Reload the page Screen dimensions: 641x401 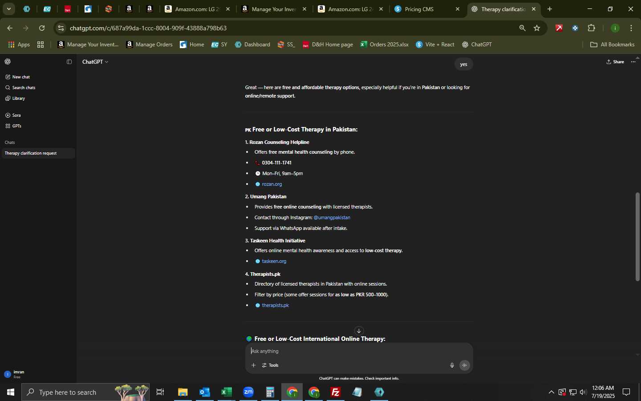42,28
